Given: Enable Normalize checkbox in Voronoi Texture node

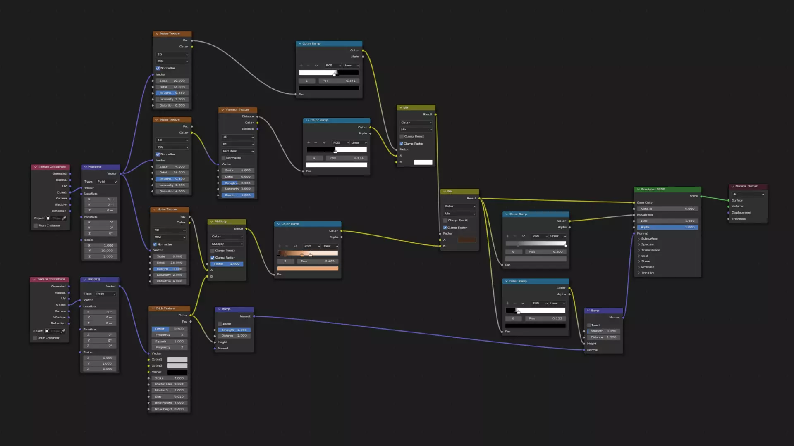Looking at the screenshot, I should tap(224, 158).
